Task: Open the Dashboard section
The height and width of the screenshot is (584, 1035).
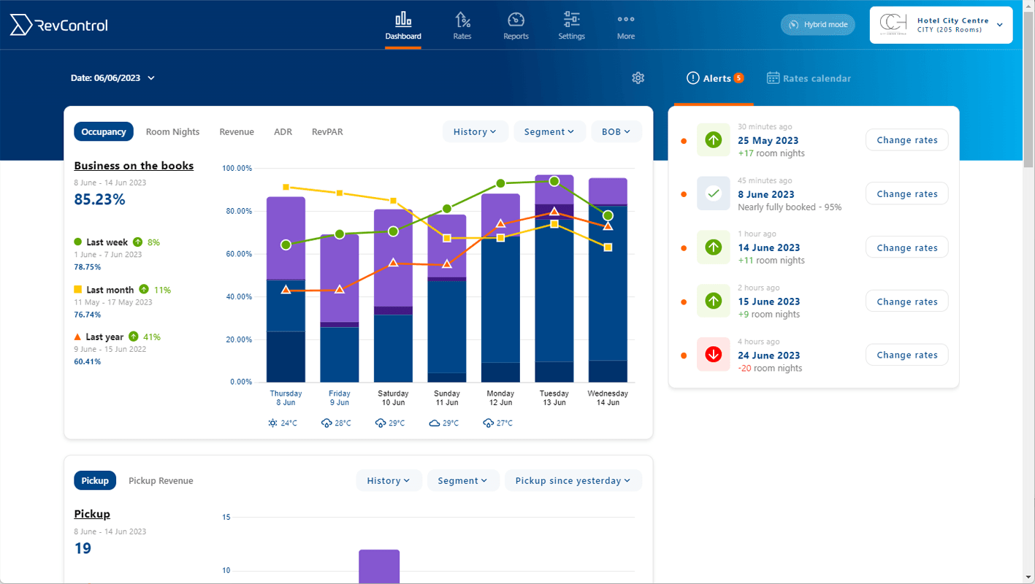Action: coord(402,26)
